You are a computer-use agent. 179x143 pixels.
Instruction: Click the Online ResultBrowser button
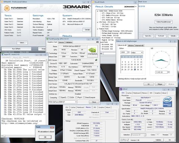pos(164,22)
